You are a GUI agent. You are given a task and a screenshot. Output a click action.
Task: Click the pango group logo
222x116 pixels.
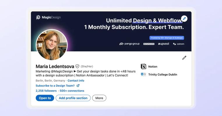[129, 44]
